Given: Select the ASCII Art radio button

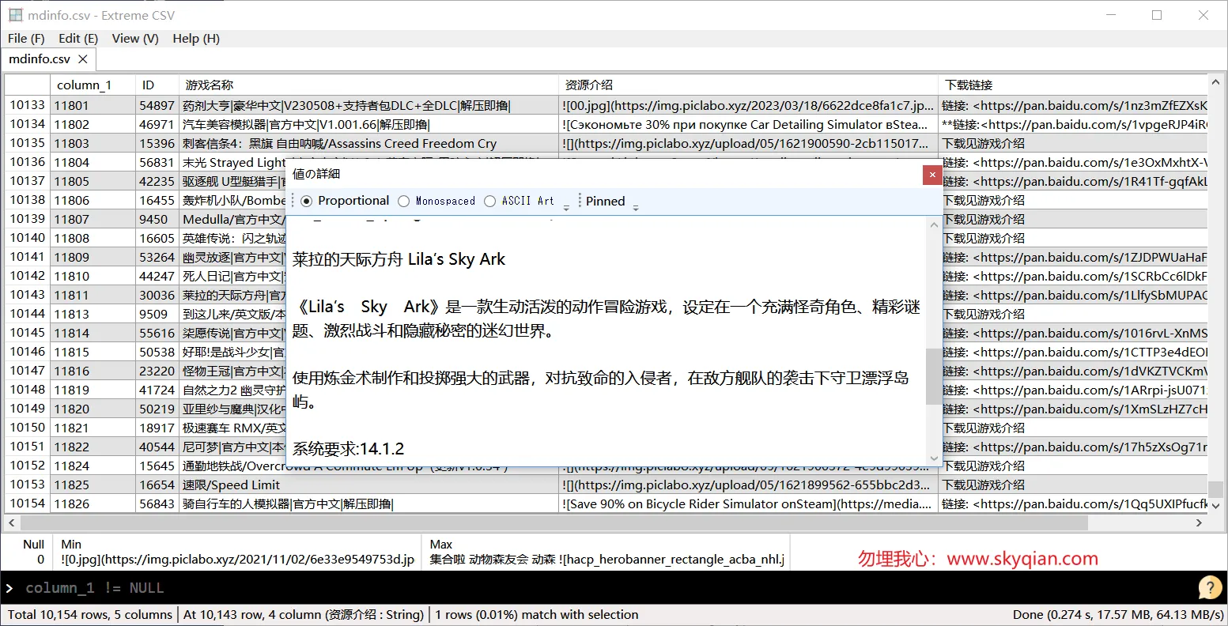Looking at the screenshot, I should (489, 201).
